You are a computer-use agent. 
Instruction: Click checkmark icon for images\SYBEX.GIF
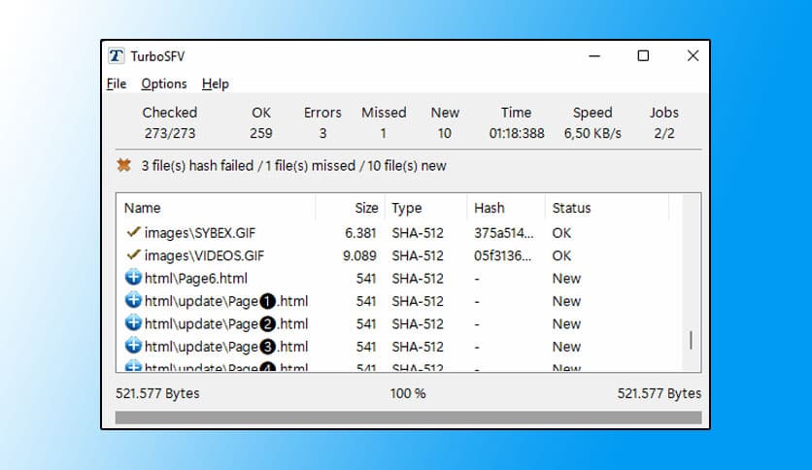(133, 232)
